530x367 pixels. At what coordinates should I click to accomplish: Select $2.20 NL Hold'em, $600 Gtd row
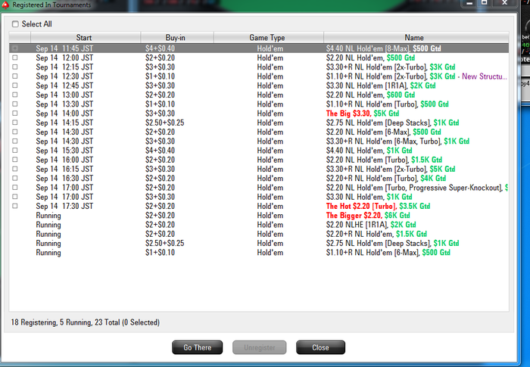(259, 95)
